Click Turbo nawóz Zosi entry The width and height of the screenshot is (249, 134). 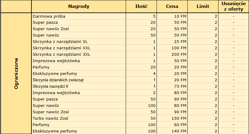click(x=50, y=118)
